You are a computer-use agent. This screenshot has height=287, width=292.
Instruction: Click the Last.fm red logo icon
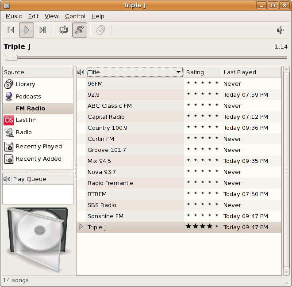(9, 120)
